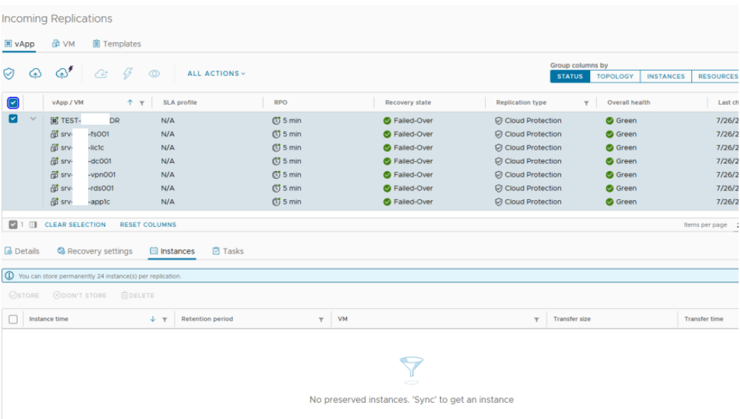740x419 pixels.
Task: Click sort arrow on Instance time column
Action: click(x=153, y=320)
